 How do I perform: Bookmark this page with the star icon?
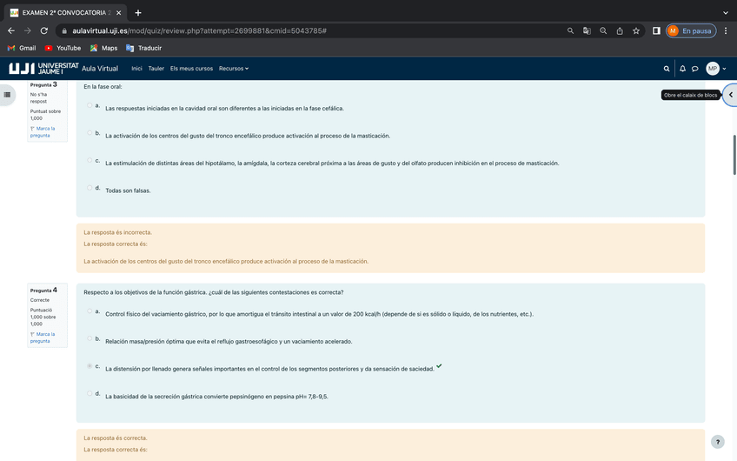(636, 30)
